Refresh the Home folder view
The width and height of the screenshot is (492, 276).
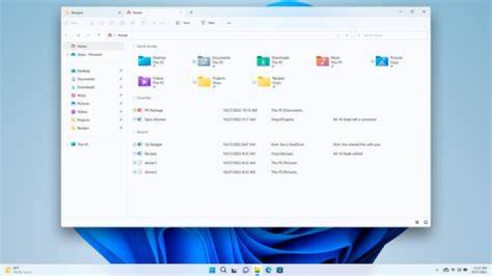coord(346,35)
